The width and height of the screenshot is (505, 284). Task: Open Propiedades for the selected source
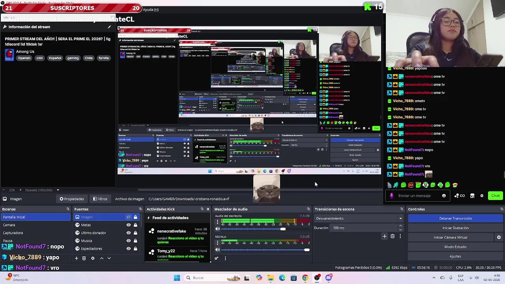coord(71,199)
